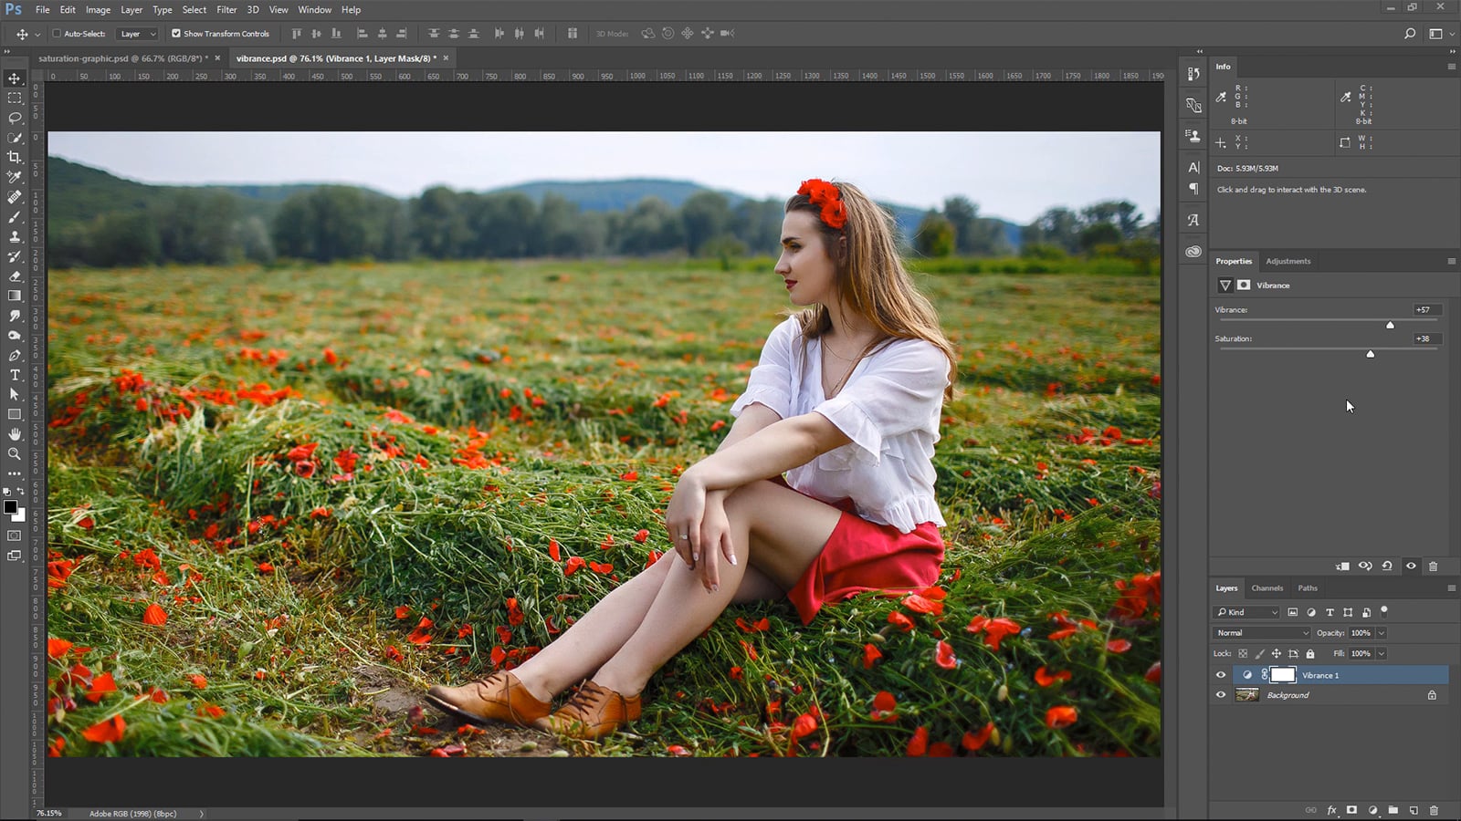Select the Zoom tool
The width and height of the screenshot is (1461, 821).
point(15,454)
